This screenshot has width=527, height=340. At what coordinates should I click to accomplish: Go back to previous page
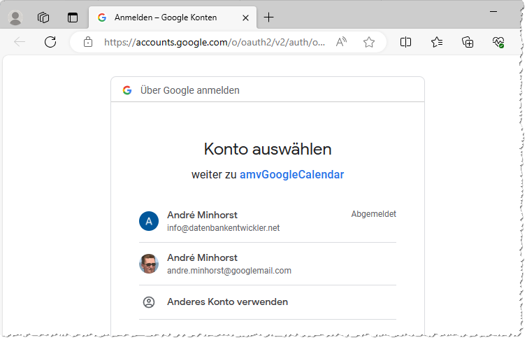point(20,42)
